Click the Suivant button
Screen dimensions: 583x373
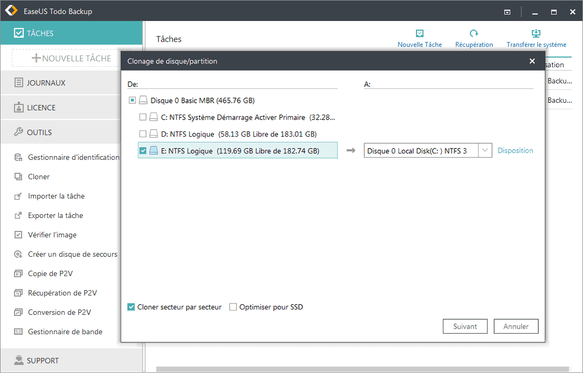(x=465, y=326)
